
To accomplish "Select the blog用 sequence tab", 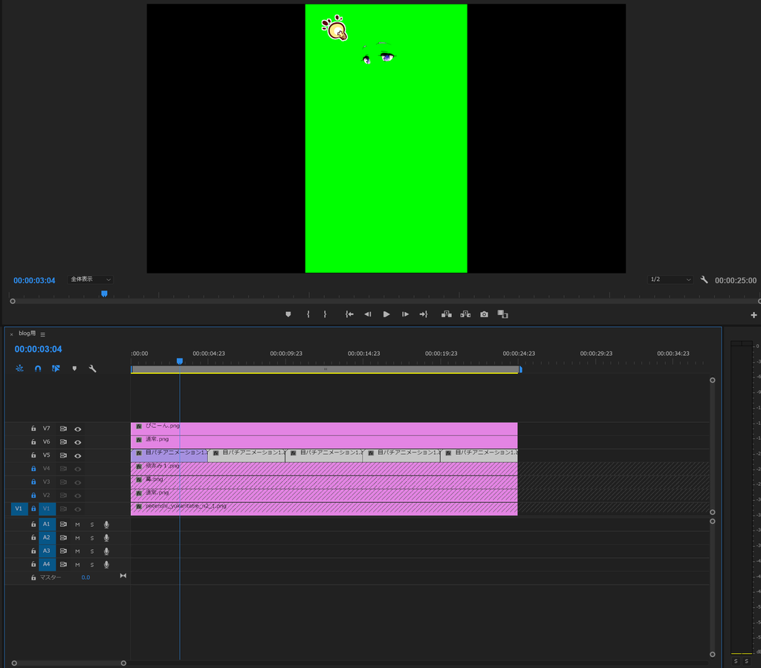I will tap(27, 334).
